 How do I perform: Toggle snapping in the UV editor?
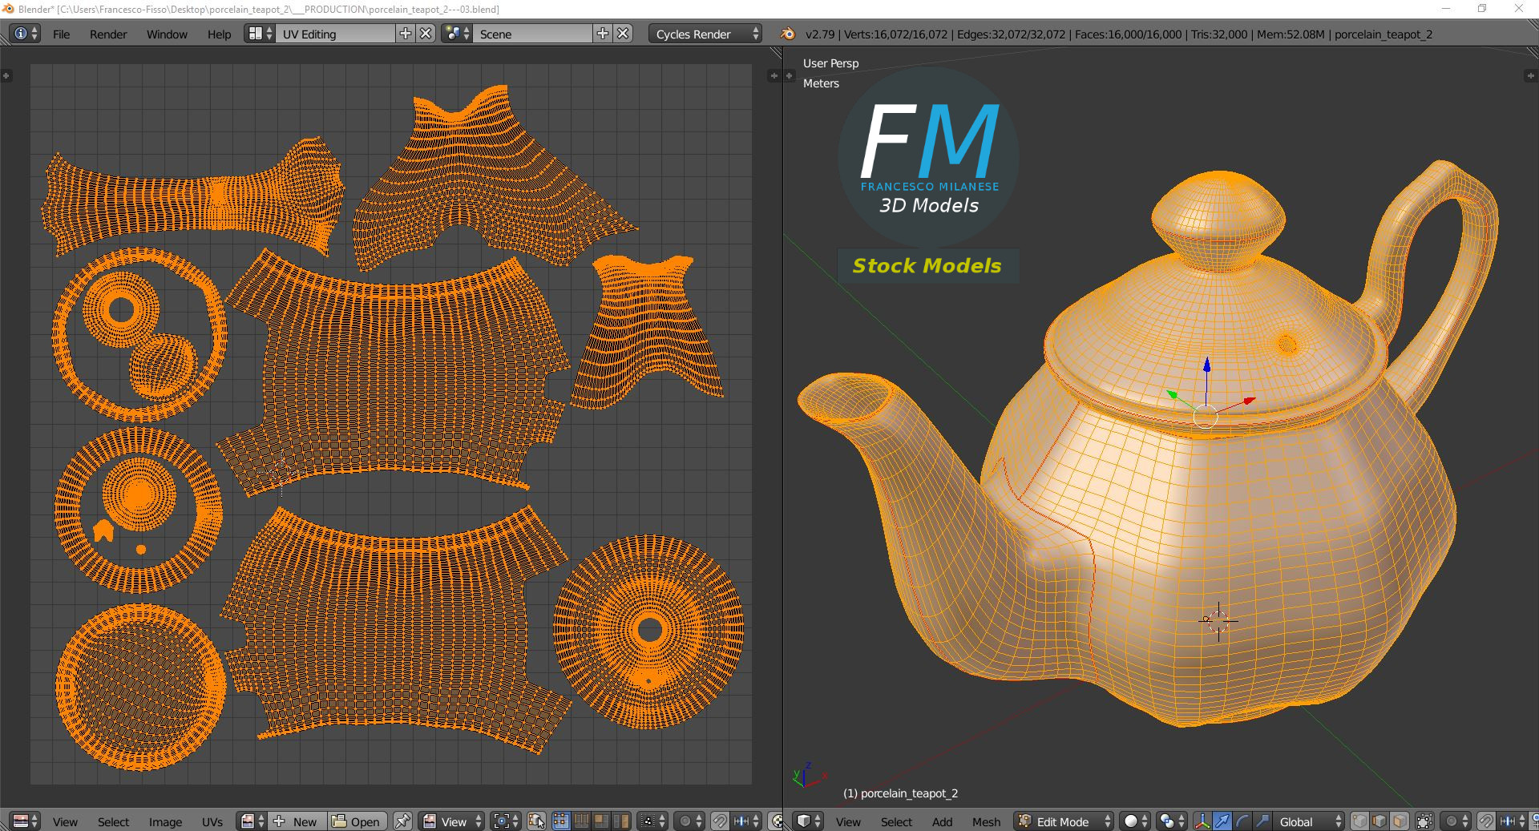pos(720,821)
